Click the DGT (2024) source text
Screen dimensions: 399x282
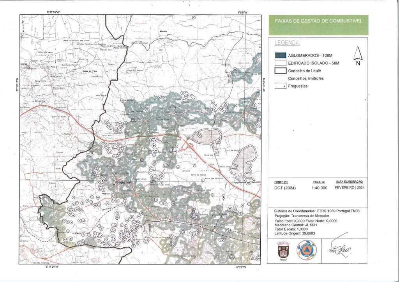284,188
